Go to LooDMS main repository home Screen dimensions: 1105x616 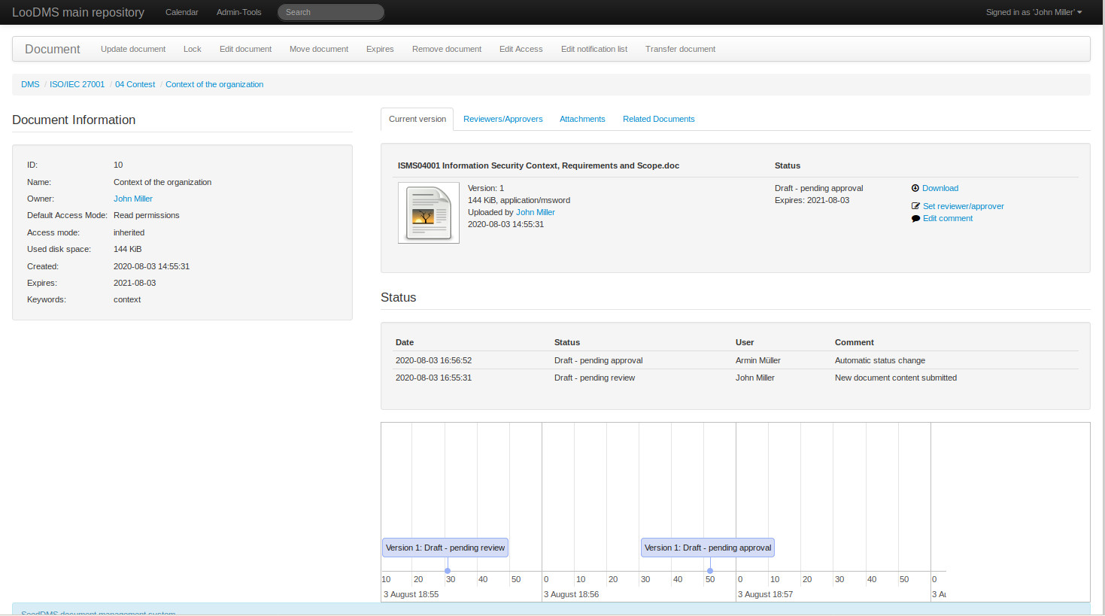(x=78, y=12)
